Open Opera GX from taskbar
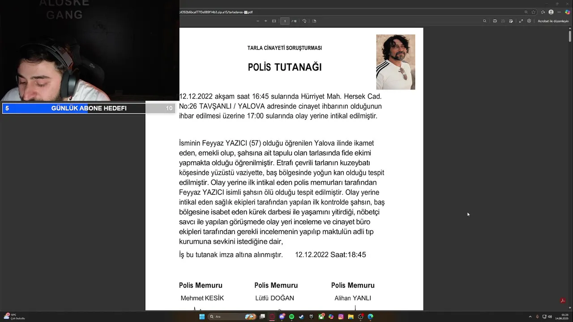The height and width of the screenshot is (322, 573). [x=272, y=317]
